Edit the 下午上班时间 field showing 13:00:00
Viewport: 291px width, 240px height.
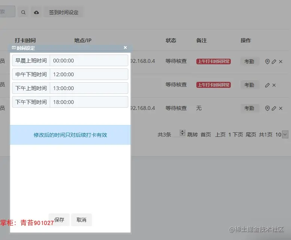[x=89, y=88]
